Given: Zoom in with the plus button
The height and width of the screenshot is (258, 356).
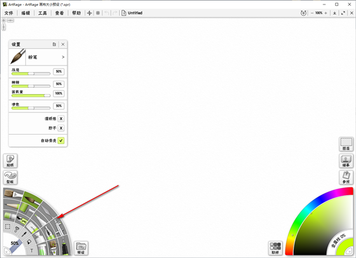Looking at the screenshot, I should tap(325, 13).
